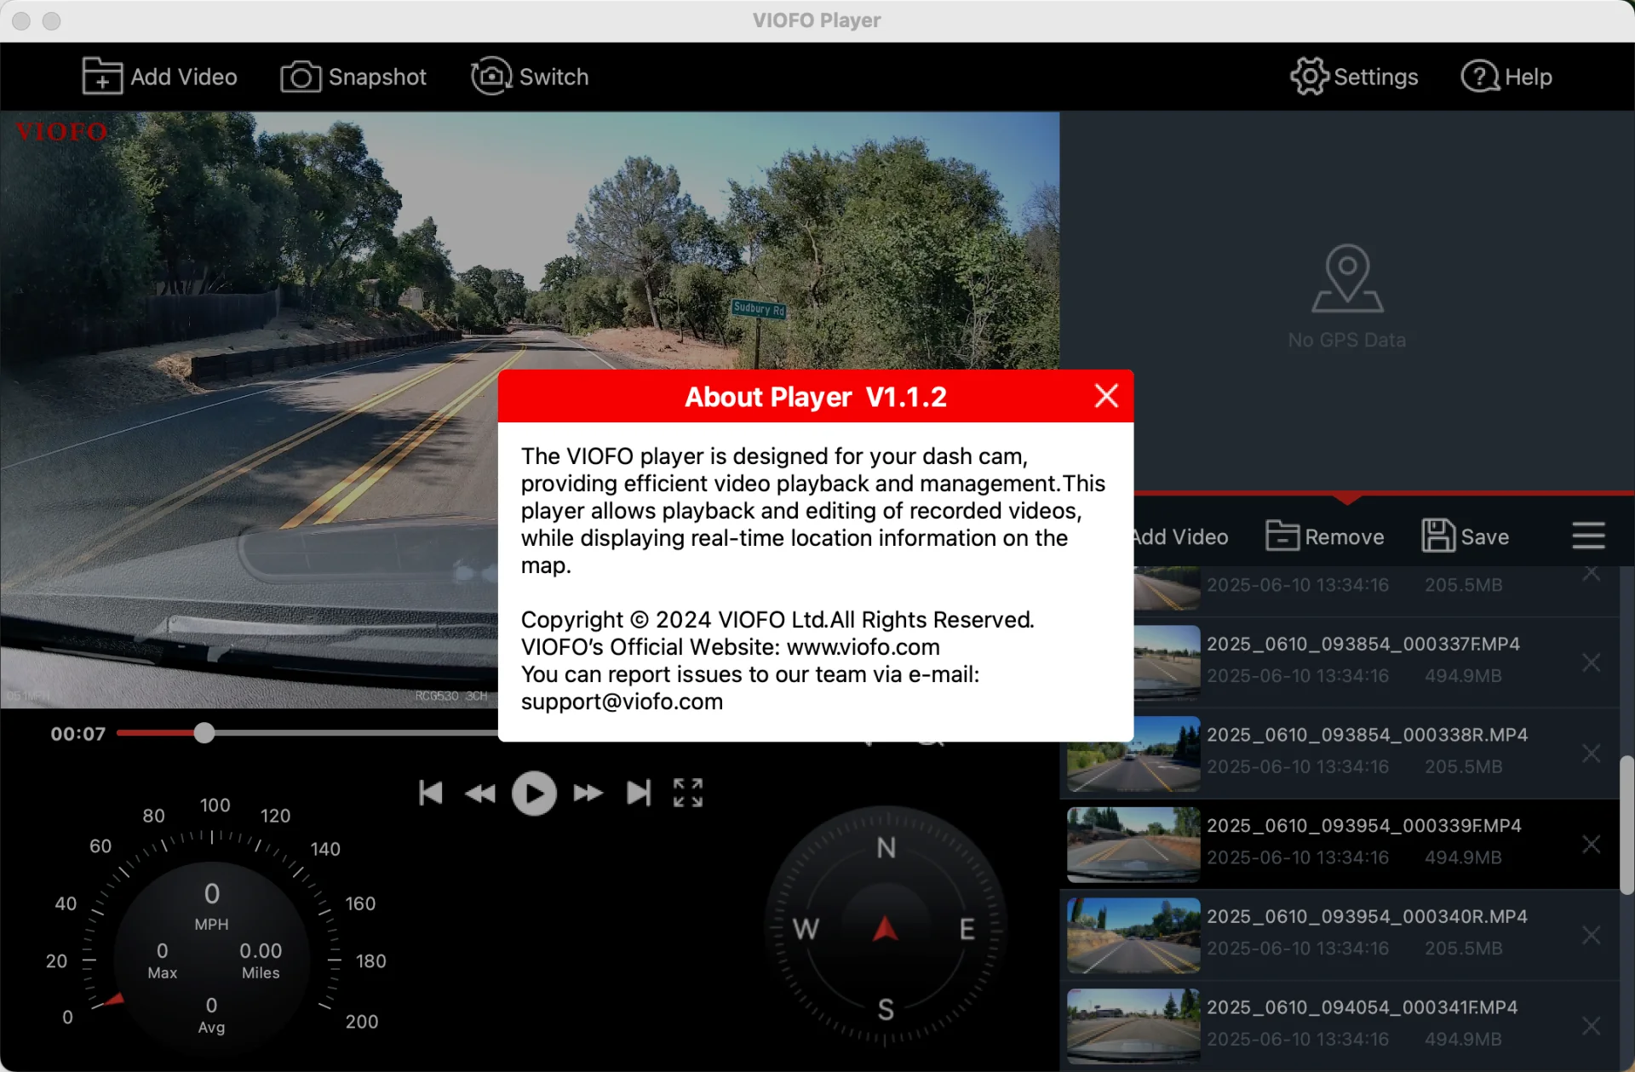This screenshot has width=1635, height=1072.
Task: Delete 2025_0610_093954_000339F.MP4 from the list
Action: coord(1591,845)
